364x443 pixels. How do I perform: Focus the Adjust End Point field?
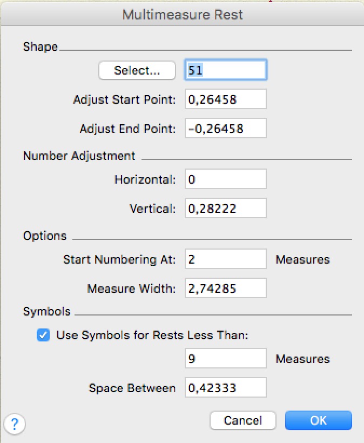(x=225, y=129)
